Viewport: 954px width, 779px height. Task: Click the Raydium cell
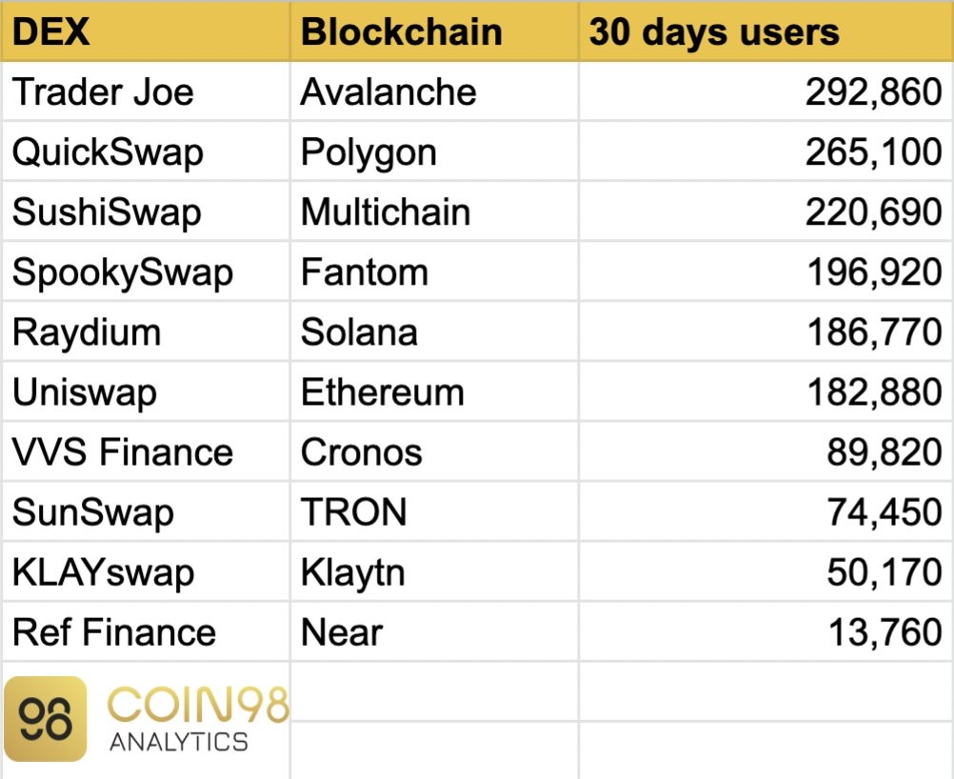click(146, 332)
